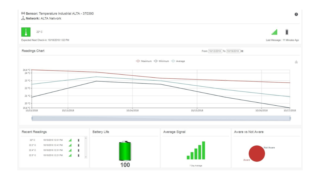Open the date range list menu icon
This screenshot has height=180, width=320.
click(x=242, y=51)
